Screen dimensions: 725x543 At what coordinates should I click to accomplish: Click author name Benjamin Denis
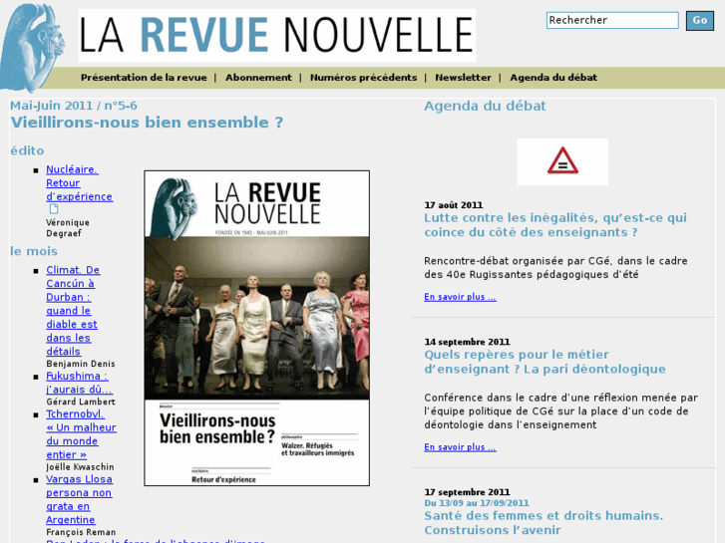81,364
